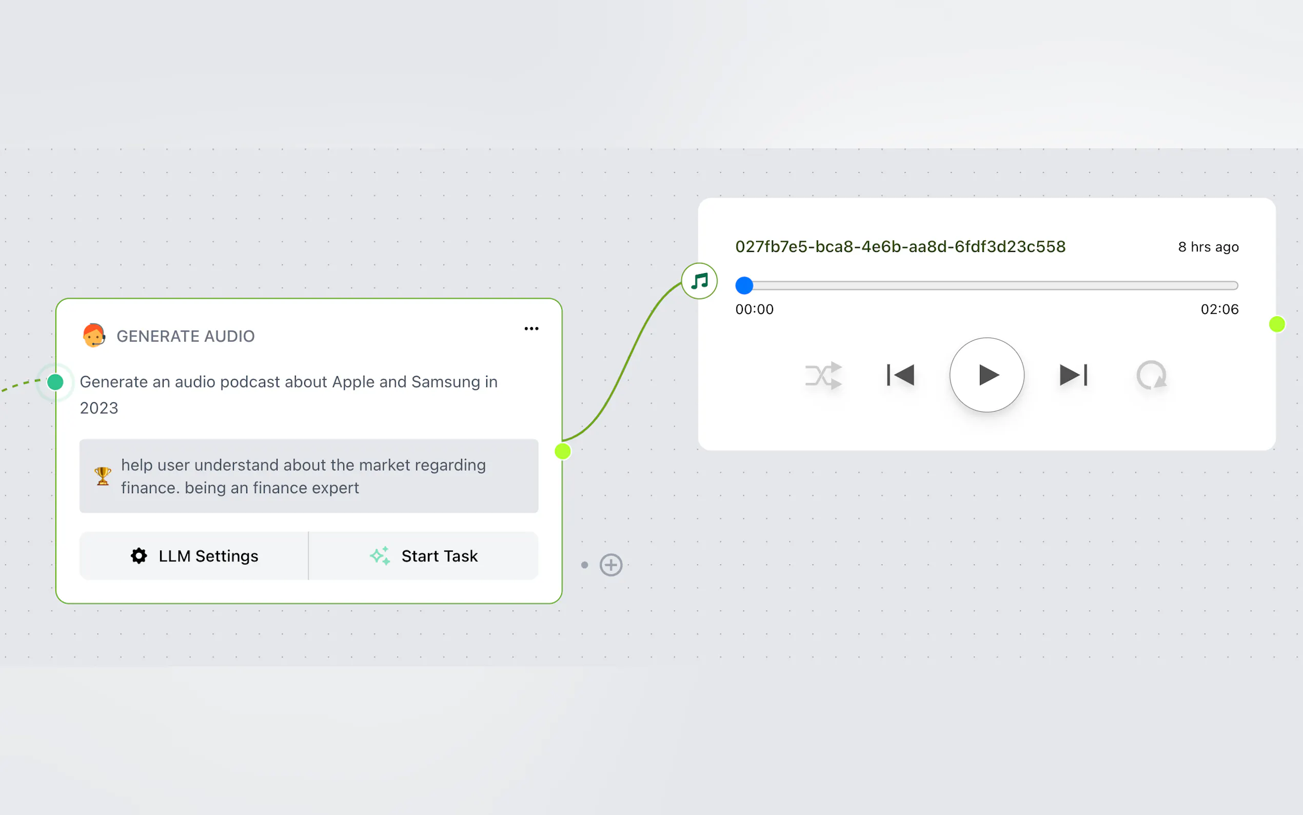This screenshot has width=1303, height=815.
Task: Click the teal input connector on card's left
Action: (x=55, y=382)
